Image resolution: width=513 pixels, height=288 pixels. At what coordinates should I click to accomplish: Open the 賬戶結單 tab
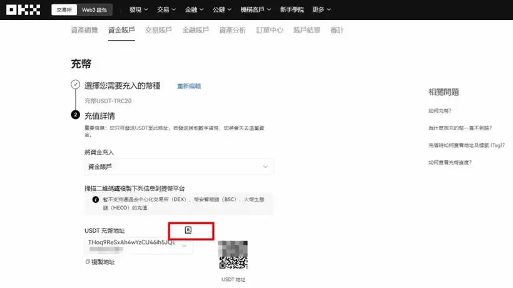point(307,30)
